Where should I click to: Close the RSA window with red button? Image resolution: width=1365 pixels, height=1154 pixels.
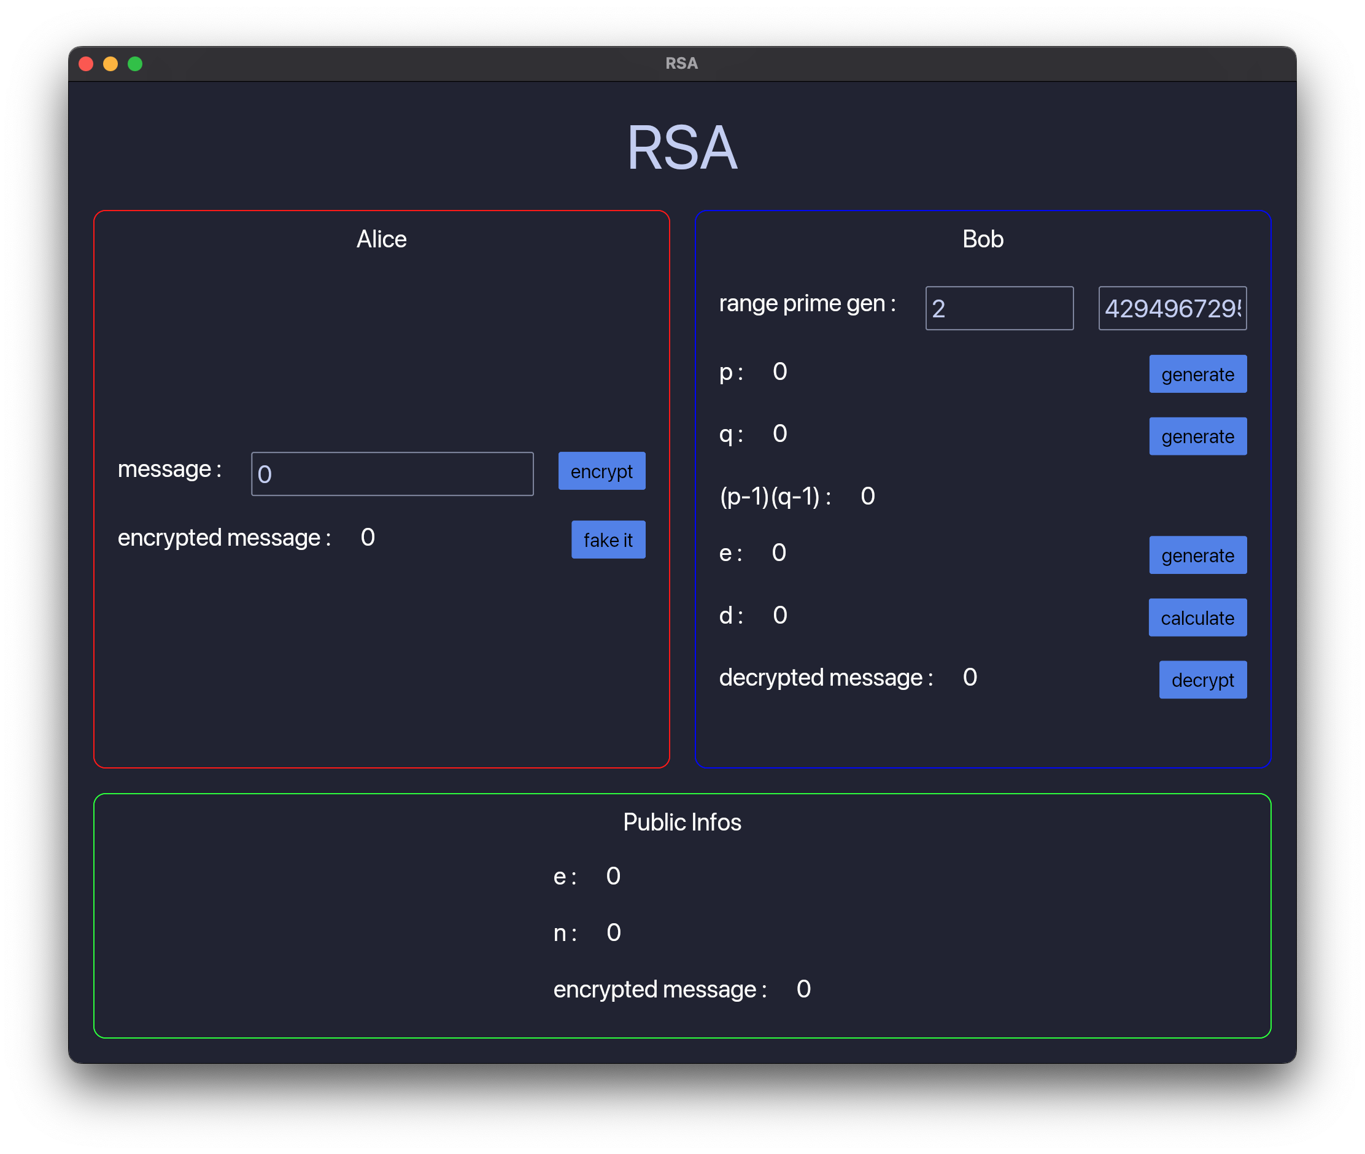pos(86,63)
